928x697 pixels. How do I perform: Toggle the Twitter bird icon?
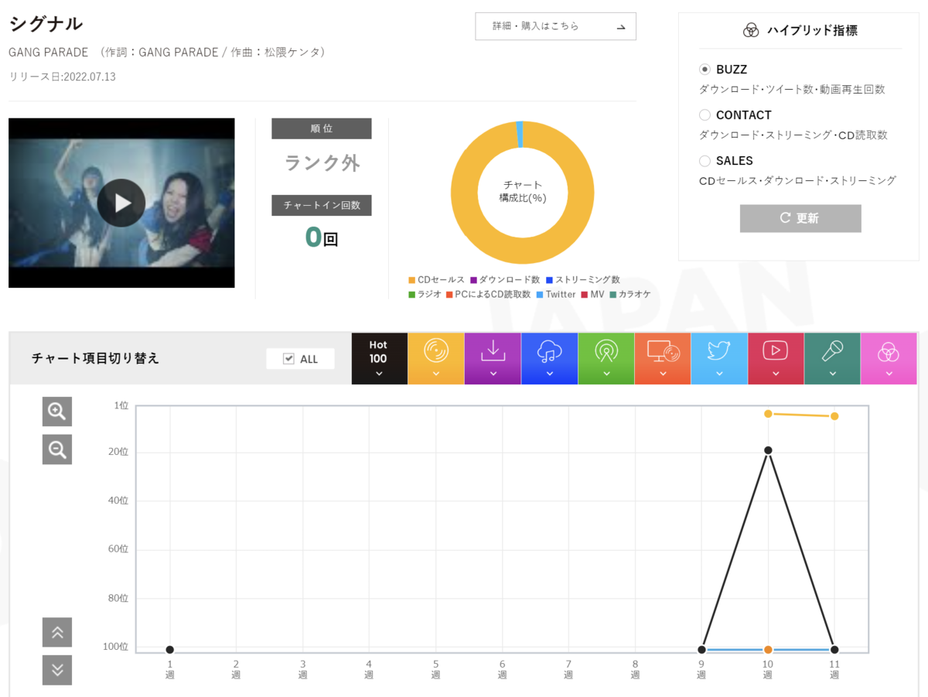click(719, 359)
